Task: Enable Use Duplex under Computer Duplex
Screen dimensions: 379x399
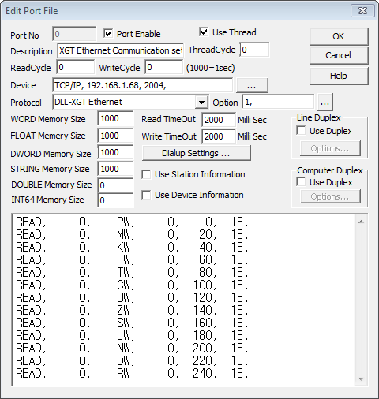Action: (301, 182)
